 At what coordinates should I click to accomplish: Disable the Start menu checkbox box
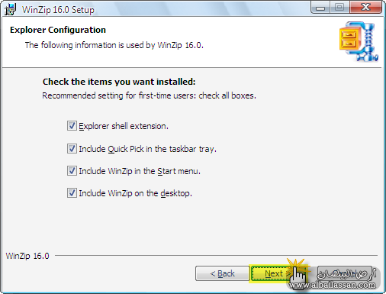[x=72, y=171]
